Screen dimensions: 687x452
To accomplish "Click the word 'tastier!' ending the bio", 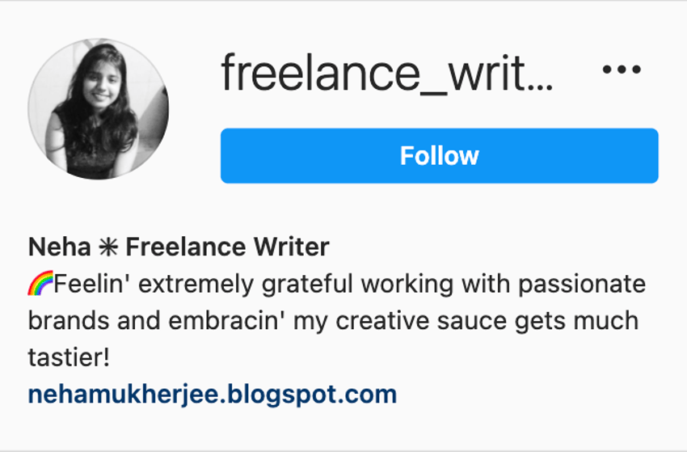I will click(x=69, y=357).
